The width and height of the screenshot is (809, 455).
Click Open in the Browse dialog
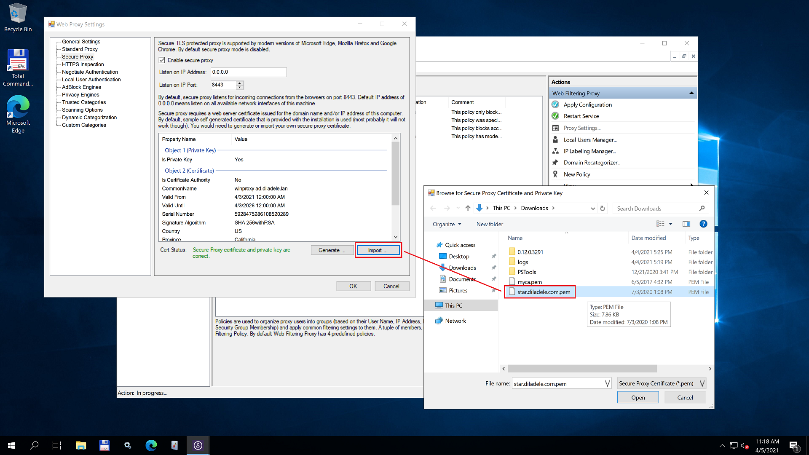click(638, 397)
